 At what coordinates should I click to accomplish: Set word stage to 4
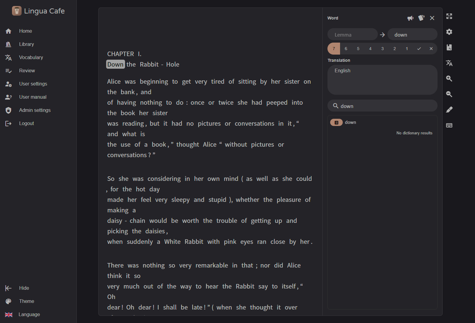(x=370, y=49)
